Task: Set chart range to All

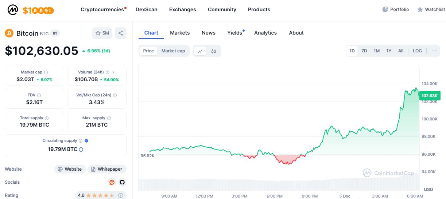Action: 401,51
